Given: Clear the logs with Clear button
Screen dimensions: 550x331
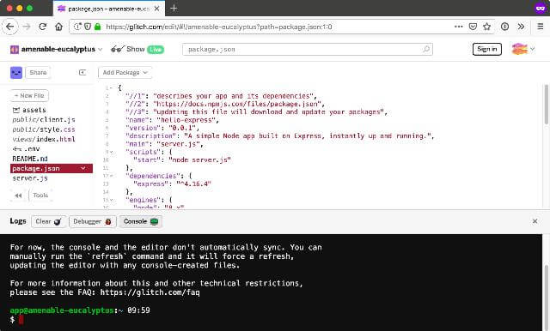Looking at the screenshot, I should tap(48, 221).
